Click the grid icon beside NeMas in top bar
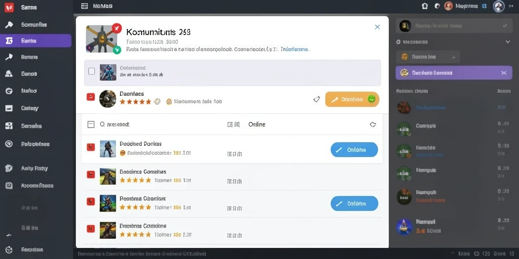The image size is (519, 259). (x=85, y=6)
